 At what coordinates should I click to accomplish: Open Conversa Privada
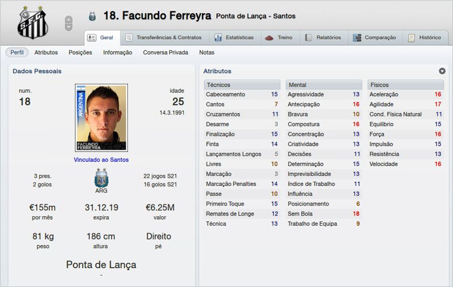click(165, 52)
